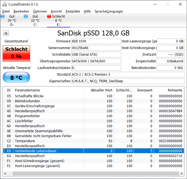The width and height of the screenshot is (187, 179).
Task: Click the Betriebsstunden value 0 Std.
Action: pyautogui.click(x=171, y=68)
